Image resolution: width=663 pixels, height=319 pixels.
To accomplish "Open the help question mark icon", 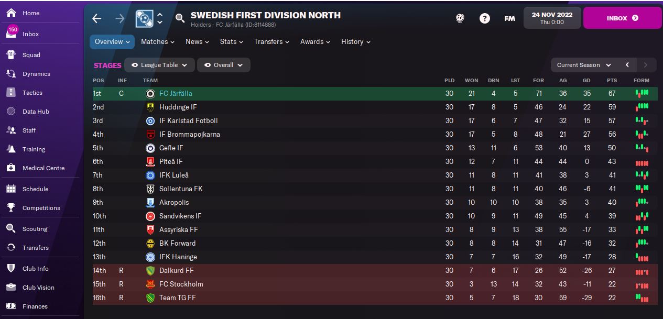I will coord(485,18).
